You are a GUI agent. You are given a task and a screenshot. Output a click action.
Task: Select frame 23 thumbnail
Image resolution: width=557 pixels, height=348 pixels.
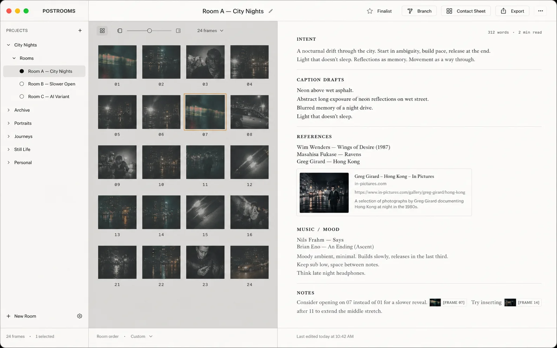[x=205, y=262]
